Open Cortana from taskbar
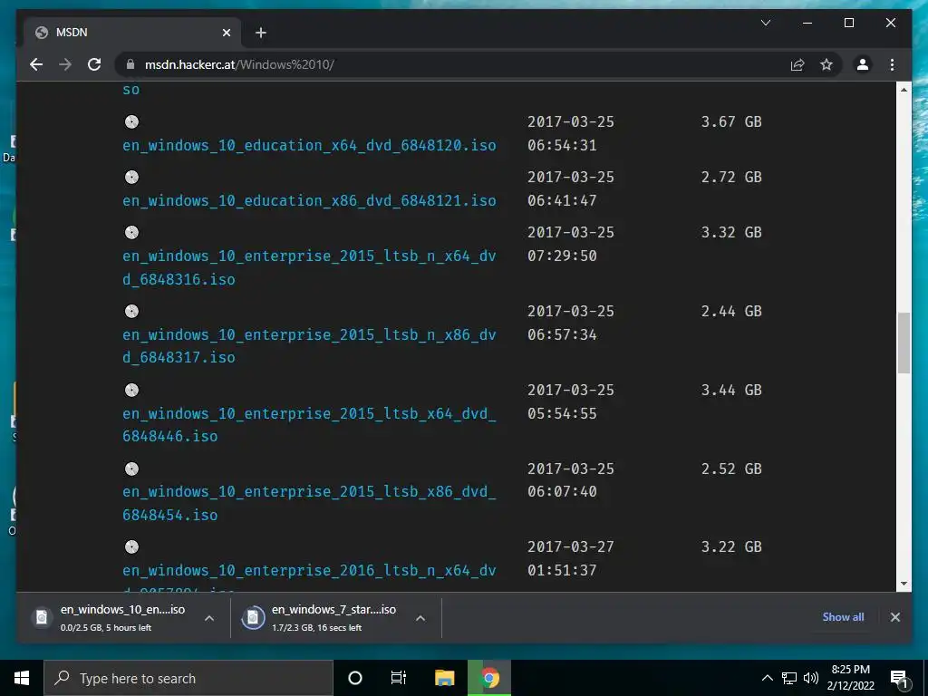Viewport: 928px width, 696px height. (355, 678)
